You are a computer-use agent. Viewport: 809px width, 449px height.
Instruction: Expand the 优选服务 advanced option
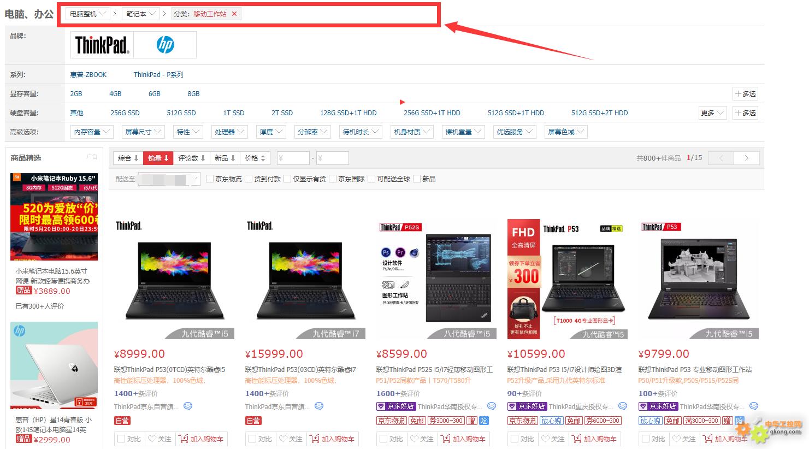click(x=515, y=132)
